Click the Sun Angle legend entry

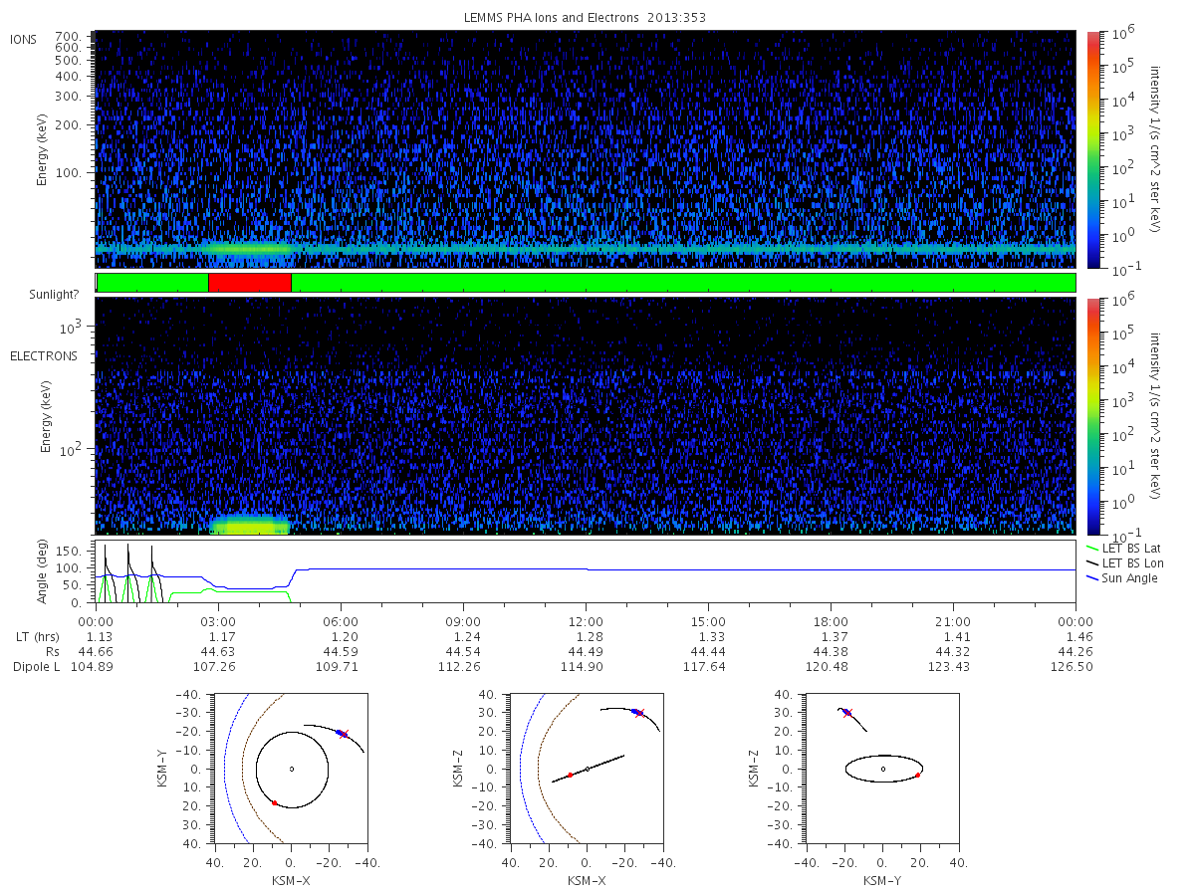point(1129,578)
